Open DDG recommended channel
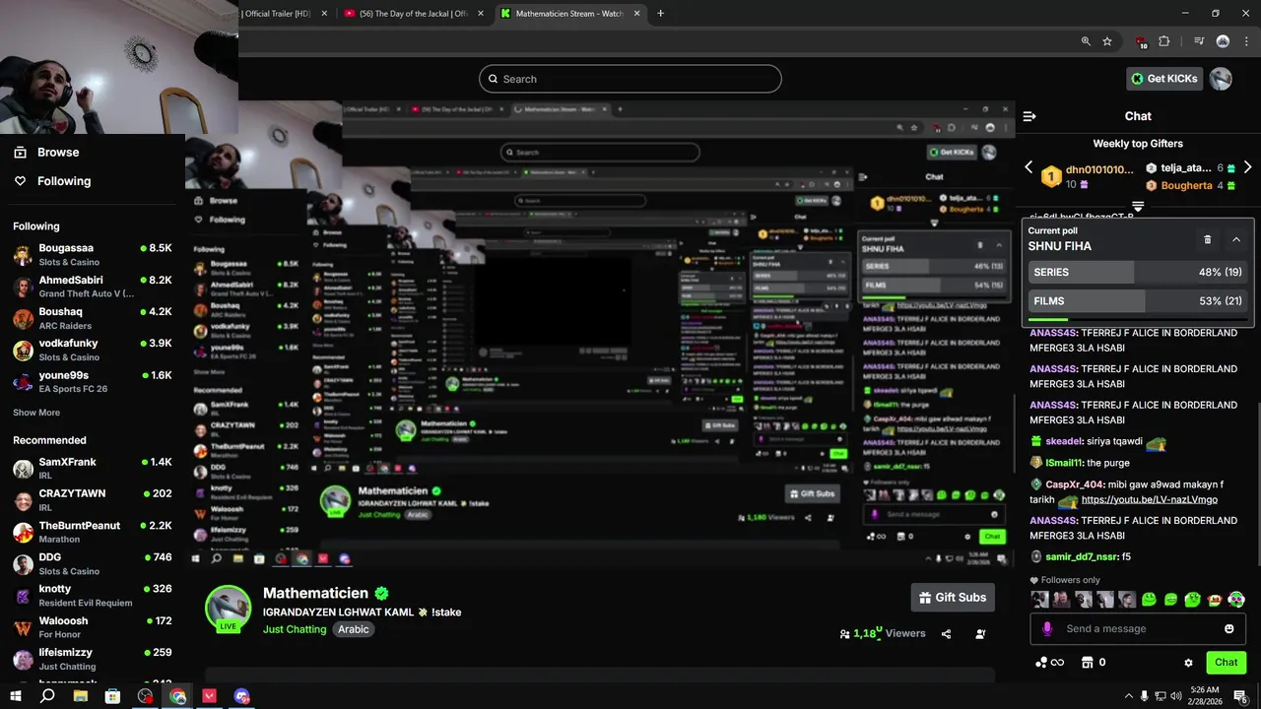The height and width of the screenshot is (709, 1261). [93, 563]
